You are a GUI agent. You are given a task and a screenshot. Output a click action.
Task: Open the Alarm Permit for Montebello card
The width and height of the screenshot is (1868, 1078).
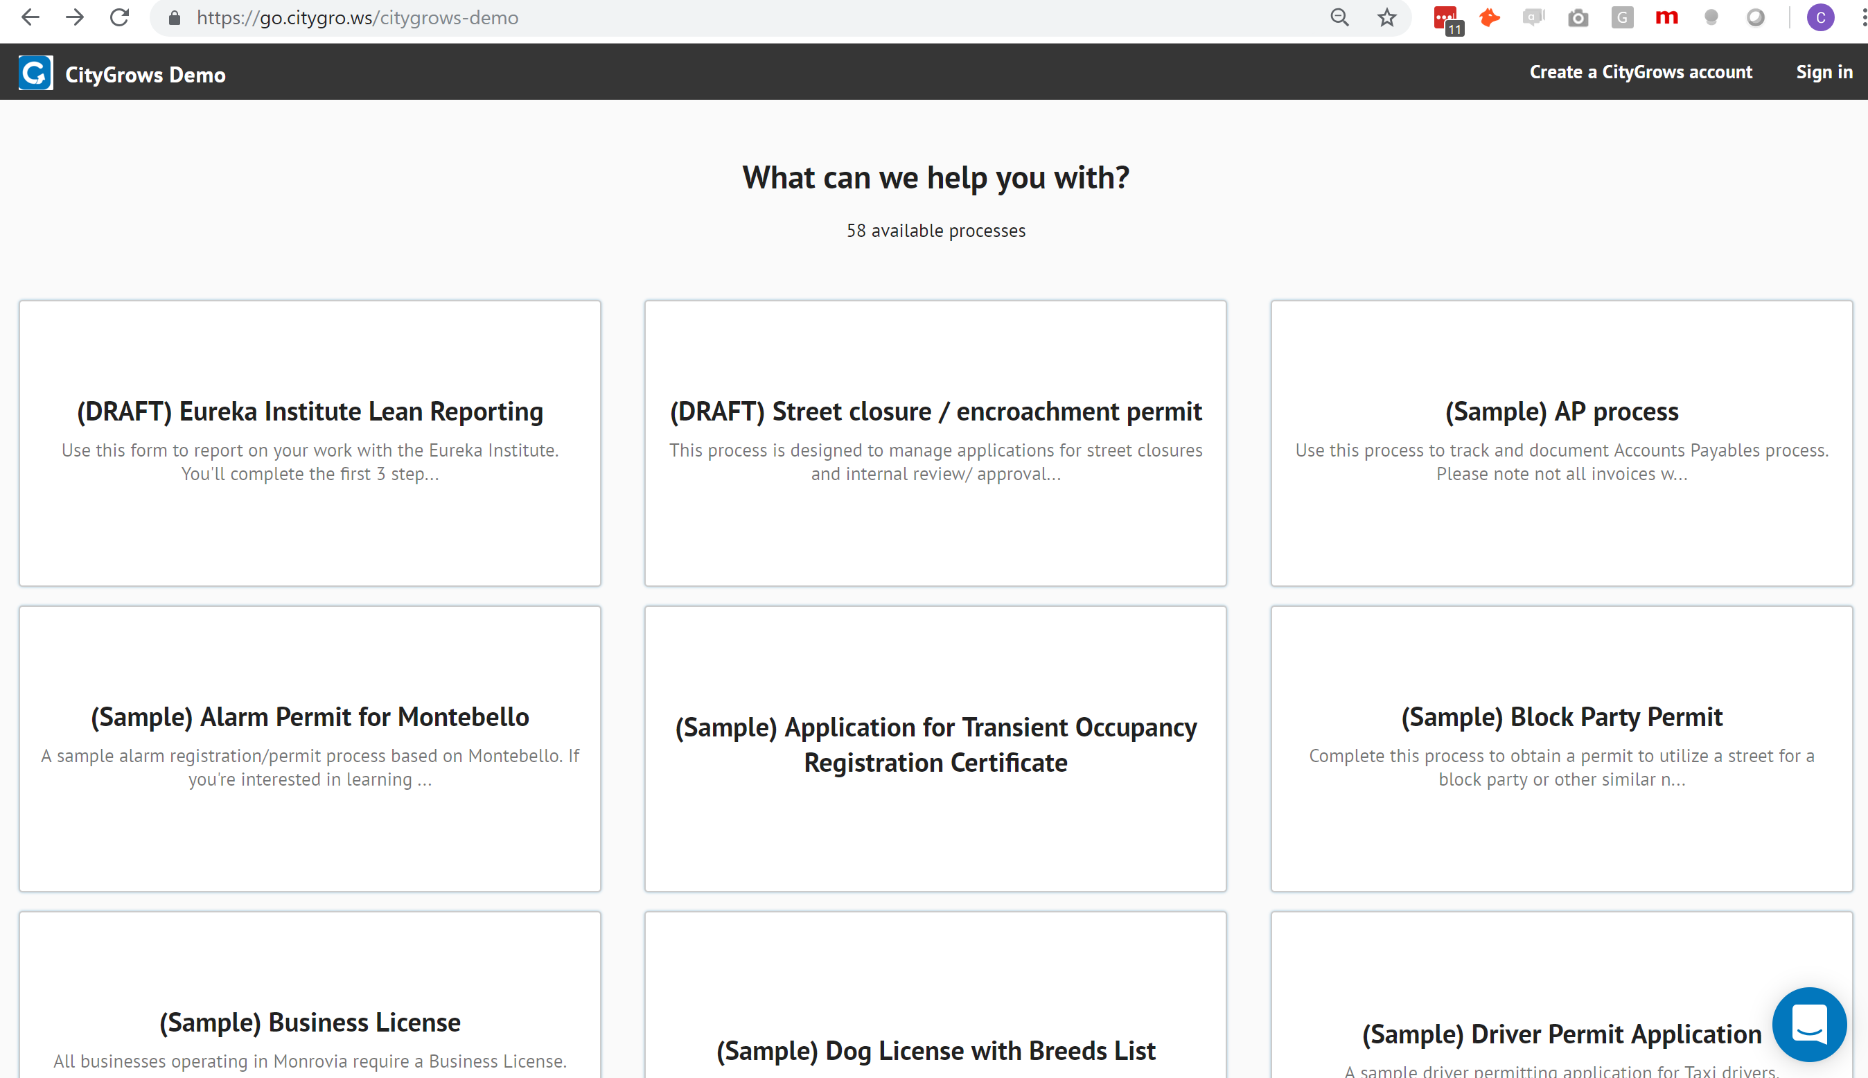310,748
